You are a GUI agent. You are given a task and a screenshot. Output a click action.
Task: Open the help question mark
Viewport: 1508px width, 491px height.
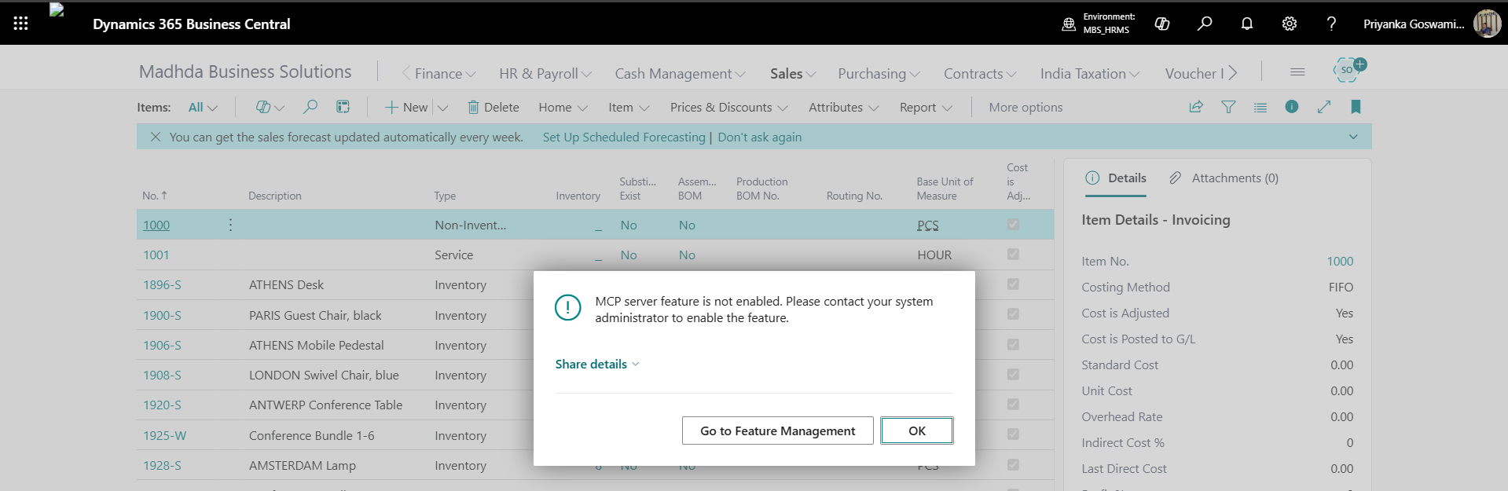(1331, 24)
